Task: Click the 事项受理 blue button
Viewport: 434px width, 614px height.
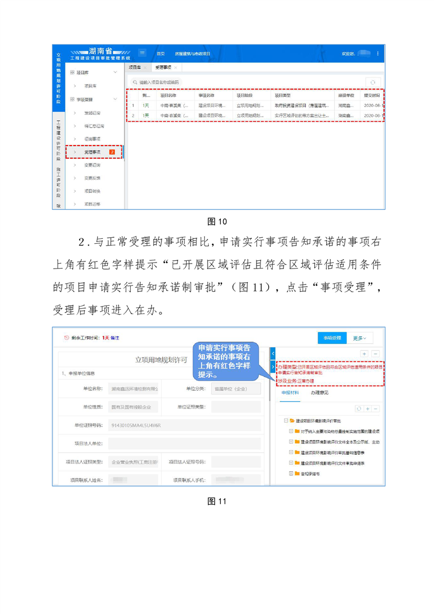Action: (x=332, y=338)
